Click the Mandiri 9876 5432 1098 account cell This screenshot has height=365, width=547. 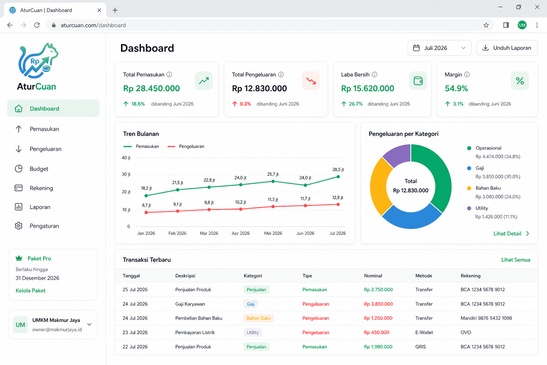[486, 318]
